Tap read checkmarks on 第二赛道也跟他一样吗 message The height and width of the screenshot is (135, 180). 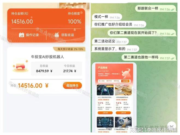click(x=172, y=58)
